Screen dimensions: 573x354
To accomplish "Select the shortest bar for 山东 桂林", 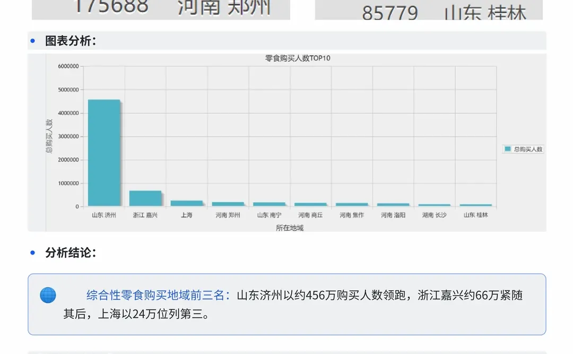I will pyautogui.click(x=475, y=204).
